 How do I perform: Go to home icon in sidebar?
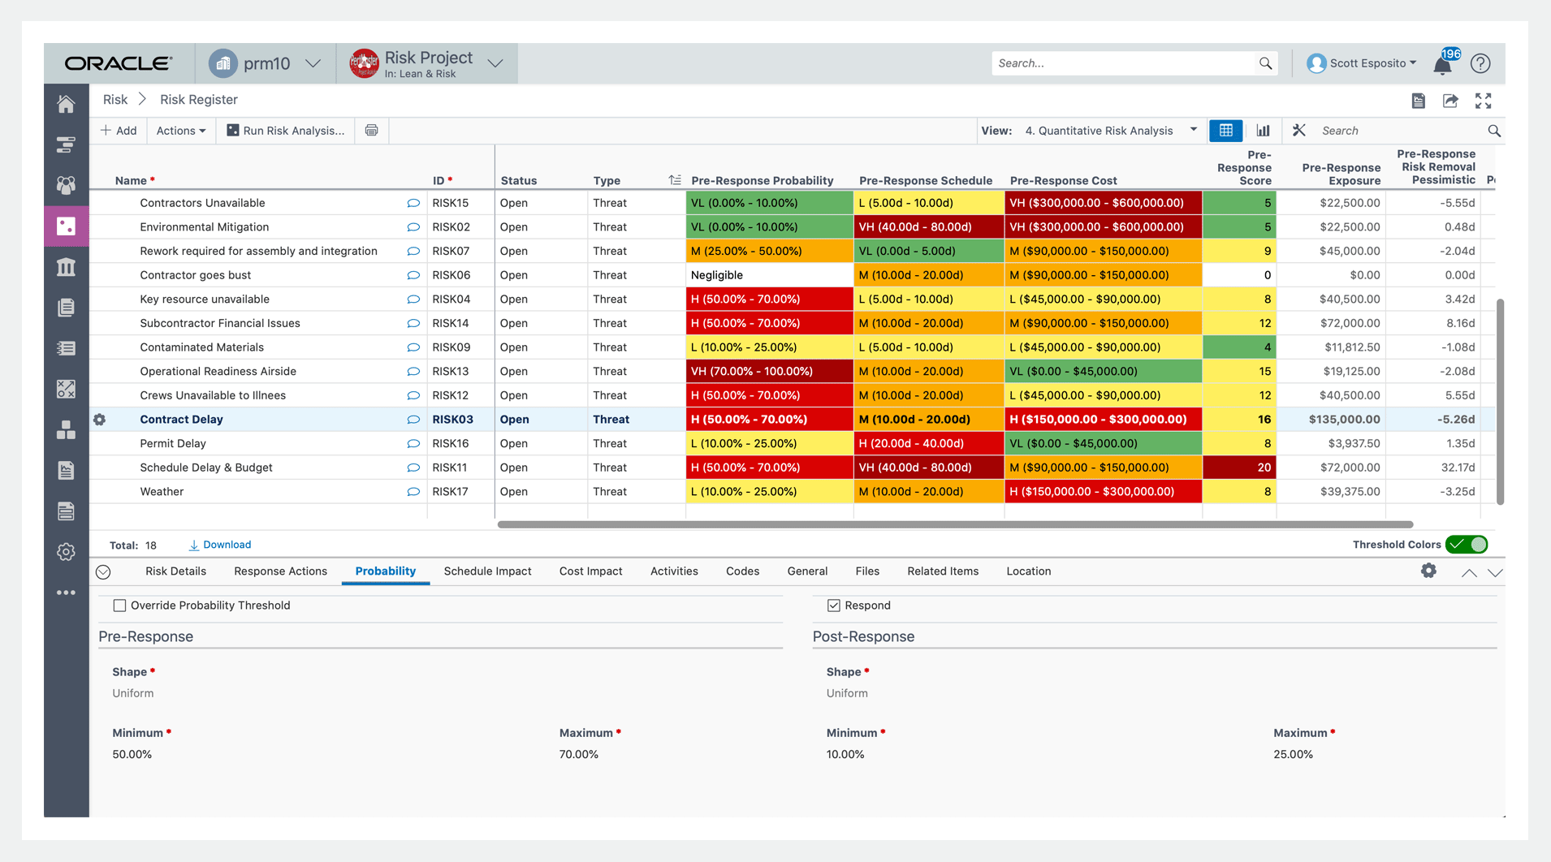67,105
